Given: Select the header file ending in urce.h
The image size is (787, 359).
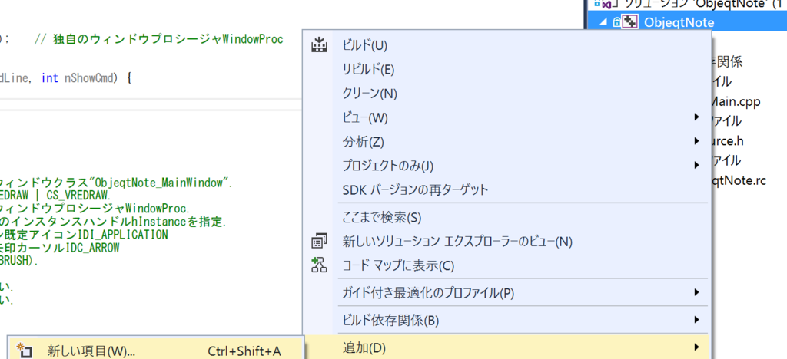Looking at the screenshot, I should pyautogui.click(x=727, y=141).
